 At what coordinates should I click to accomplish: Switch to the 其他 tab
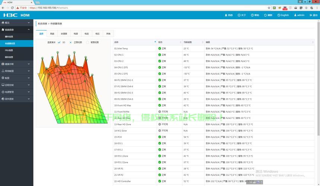[108, 33]
